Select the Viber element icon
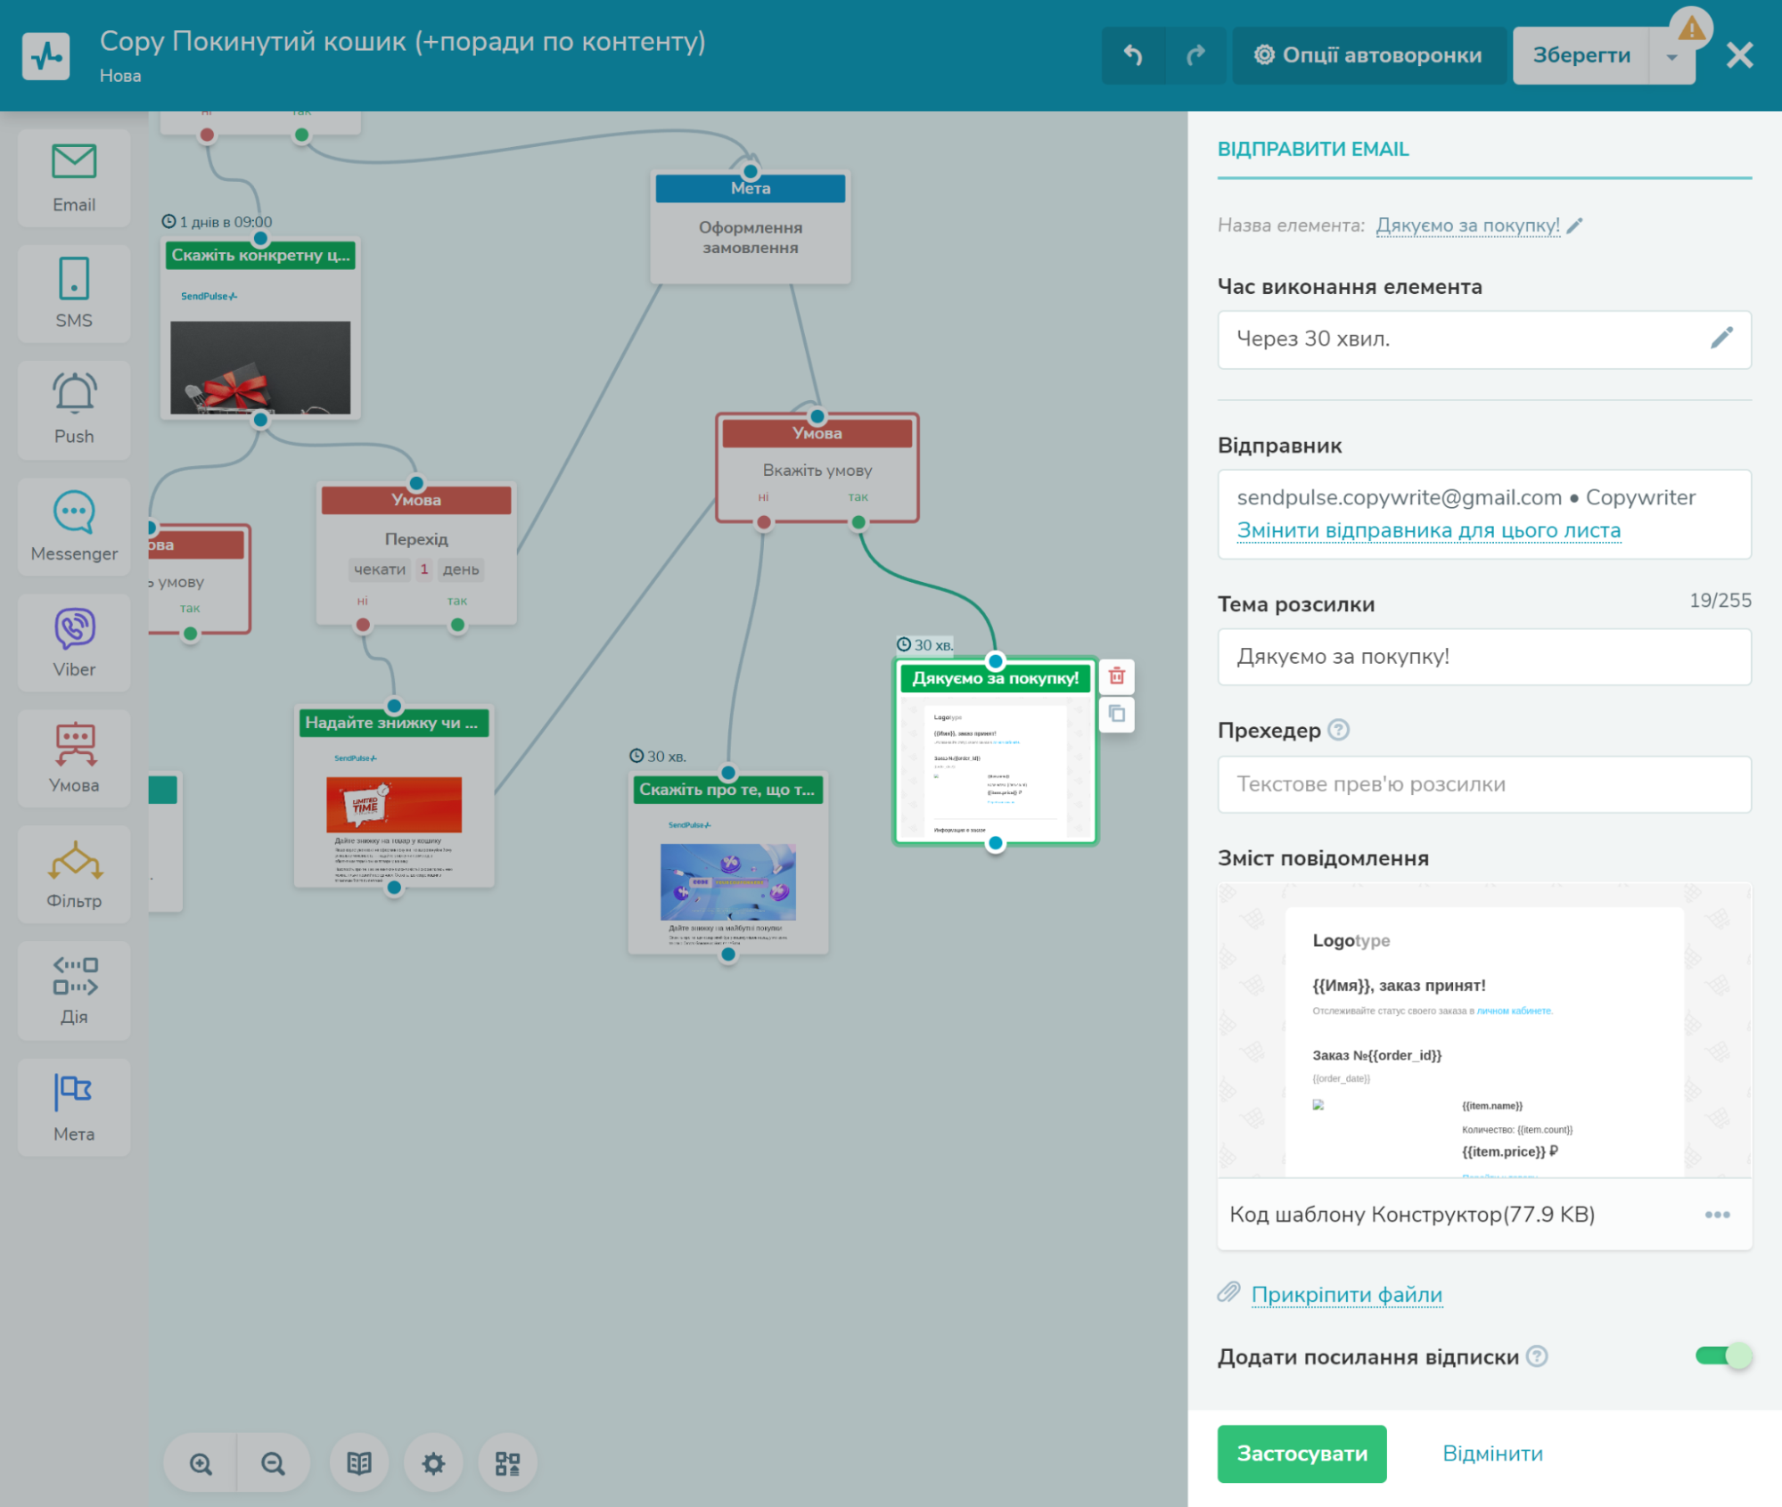Viewport: 1782px width, 1507px height. coord(74,642)
